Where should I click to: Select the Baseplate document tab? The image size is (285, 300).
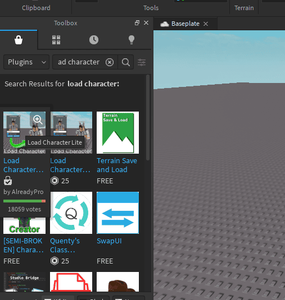point(186,24)
